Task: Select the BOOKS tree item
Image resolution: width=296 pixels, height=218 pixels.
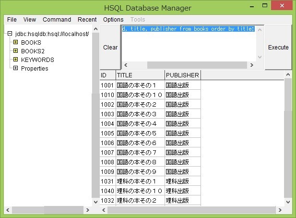Action: 31,43
